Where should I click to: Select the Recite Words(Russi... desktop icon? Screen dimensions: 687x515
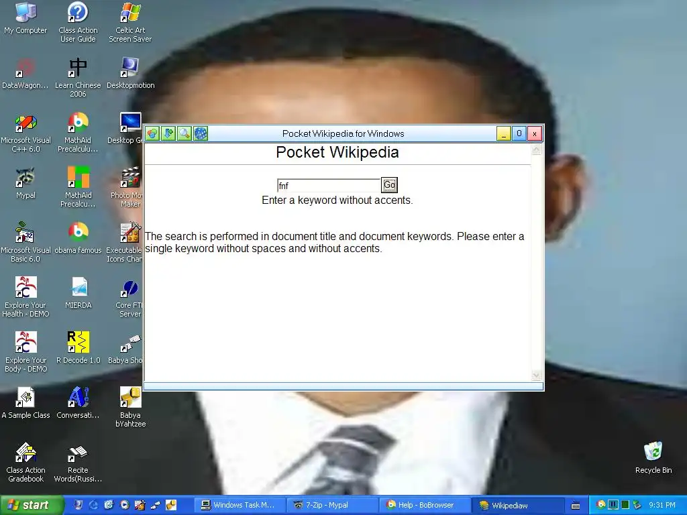(x=78, y=463)
